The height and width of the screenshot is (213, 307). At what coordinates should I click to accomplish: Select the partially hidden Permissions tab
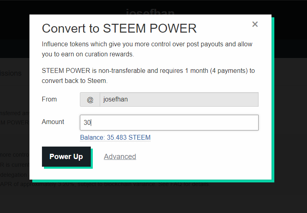10,73
